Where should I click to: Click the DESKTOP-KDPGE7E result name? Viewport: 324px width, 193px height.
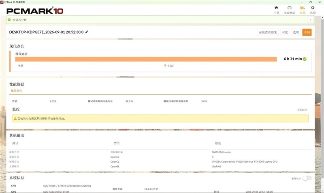pyautogui.click(x=46, y=32)
